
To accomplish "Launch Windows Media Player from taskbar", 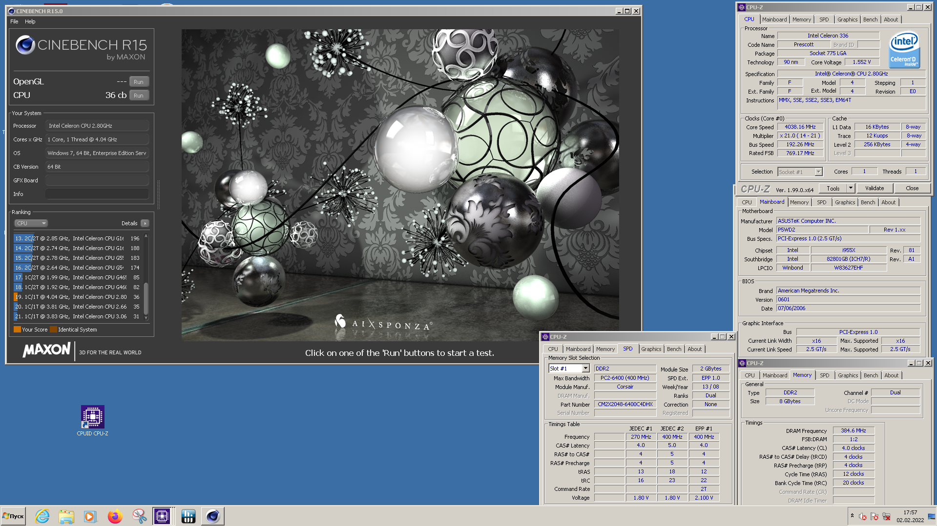I will pos(90,516).
